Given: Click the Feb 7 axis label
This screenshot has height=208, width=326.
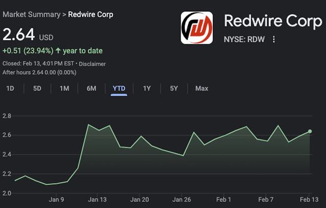Looking at the screenshot, I should coord(266,200).
